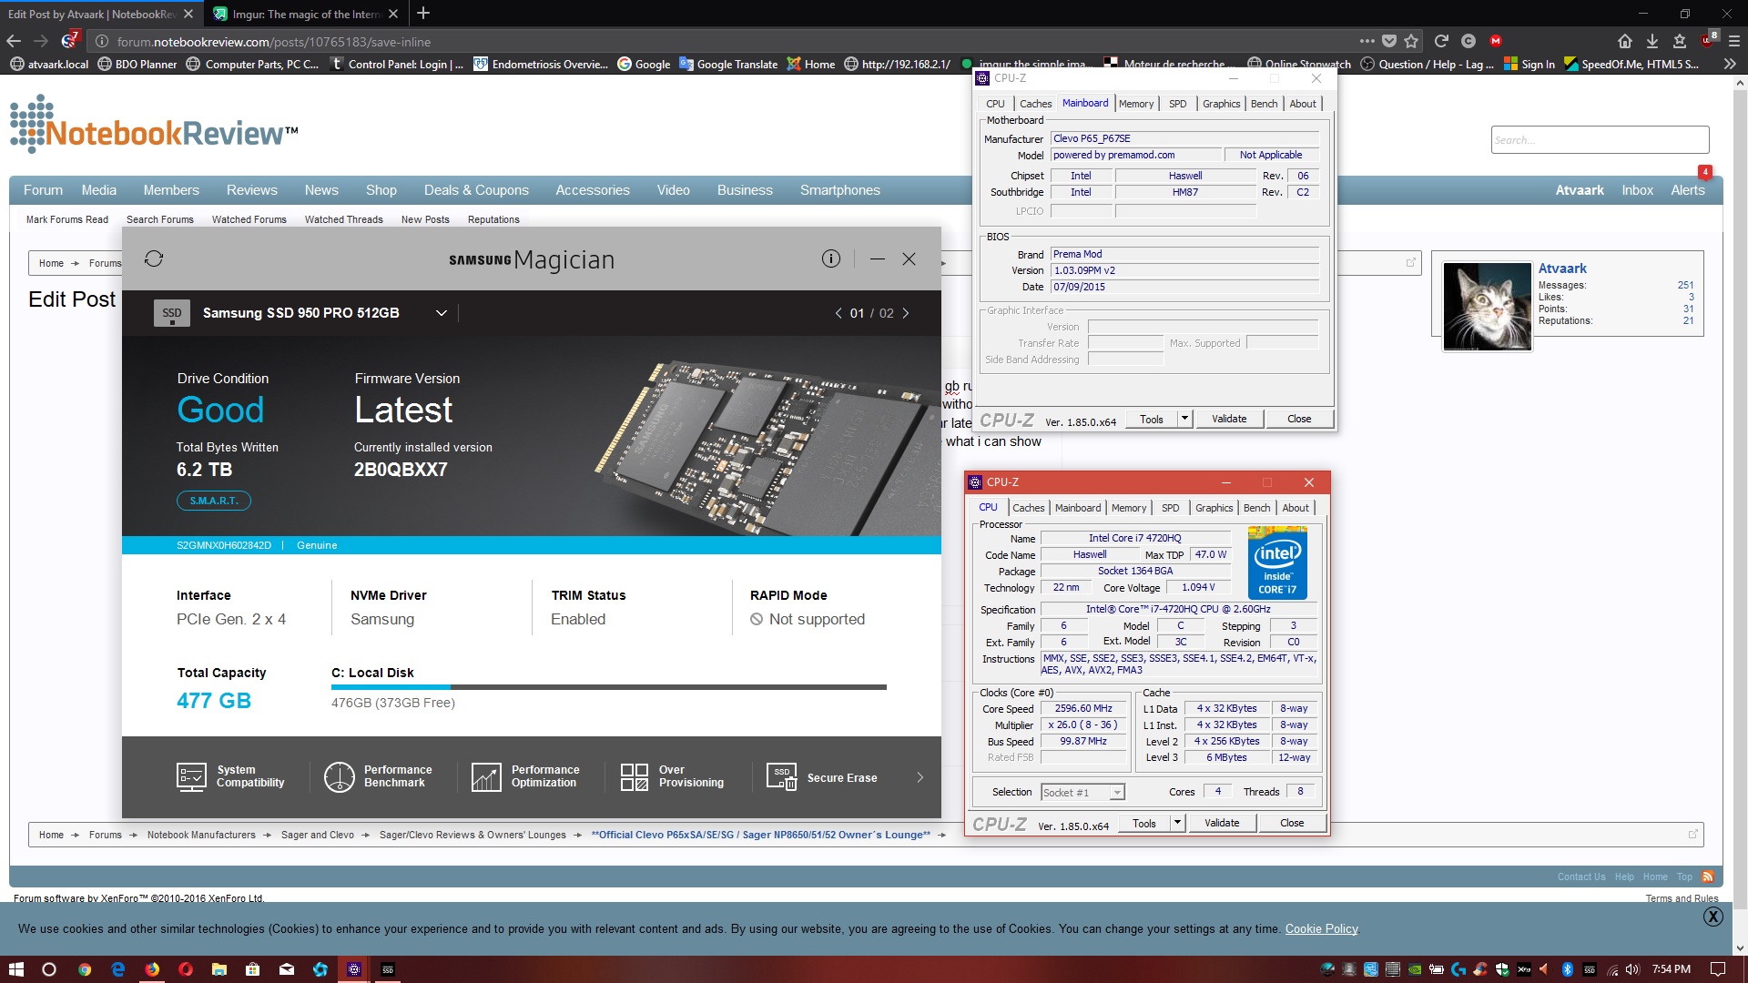
Task: Click the Atvaark cat avatar thumbnail
Action: (x=1487, y=307)
